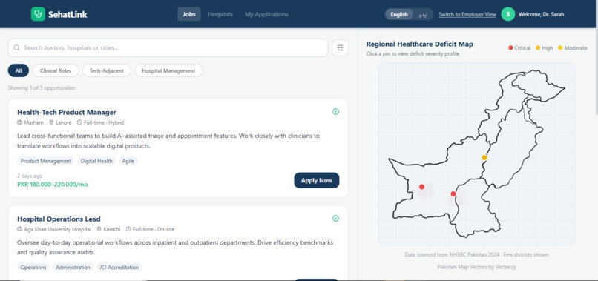Click the 2 days ago posting date
Viewport: 598px width, 281px height.
[30, 176]
